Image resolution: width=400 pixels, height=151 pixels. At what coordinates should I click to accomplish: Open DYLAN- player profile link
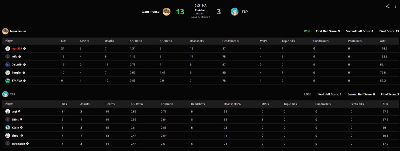coord(17,65)
